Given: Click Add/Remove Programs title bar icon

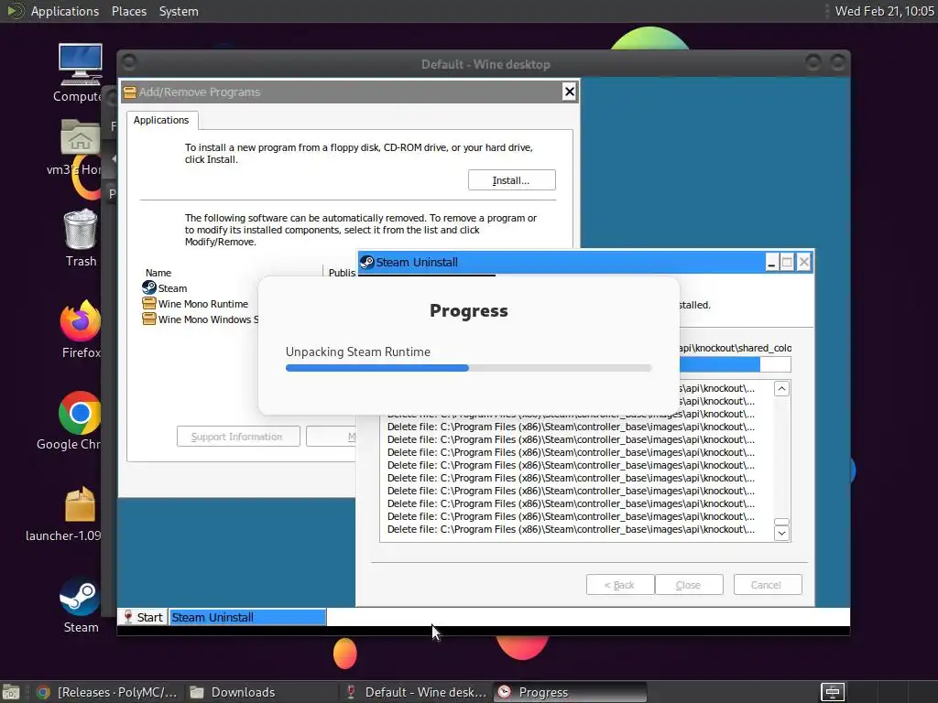Looking at the screenshot, I should pos(129,92).
